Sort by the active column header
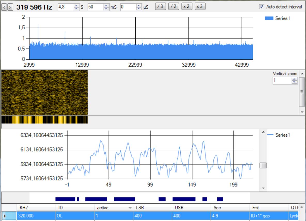This screenshot has height=221, width=306. pos(113,208)
